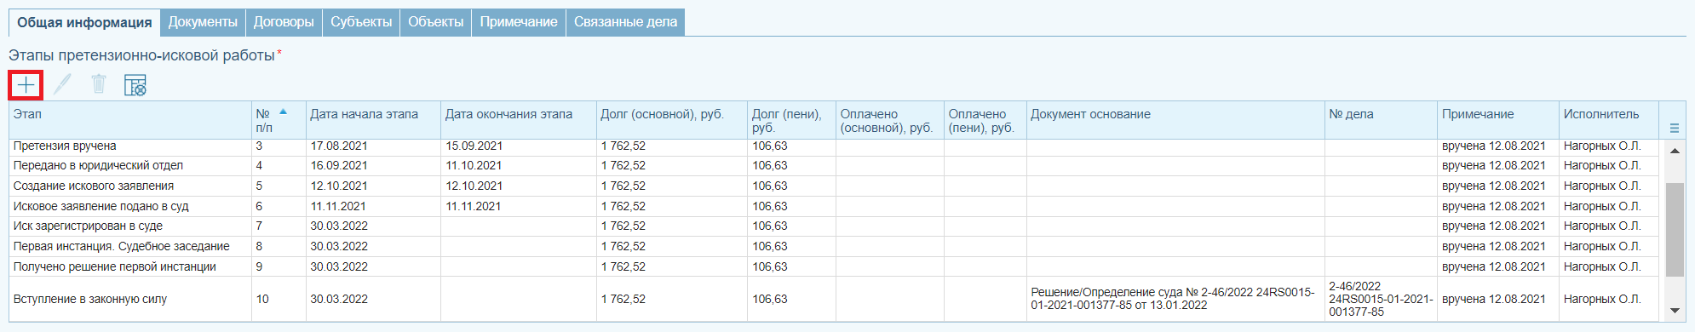Image resolution: width=1695 pixels, height=332 pixels.
Task: Click the Документ основание cell with court decision
Action: (1175, 299)
